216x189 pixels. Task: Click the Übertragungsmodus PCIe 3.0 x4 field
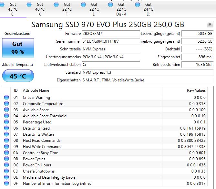tap(111, 57)
